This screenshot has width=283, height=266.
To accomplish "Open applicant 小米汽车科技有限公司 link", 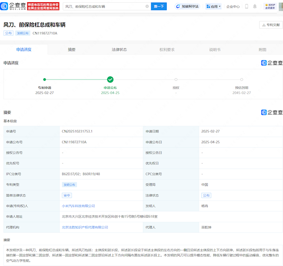I will (78, 206).
